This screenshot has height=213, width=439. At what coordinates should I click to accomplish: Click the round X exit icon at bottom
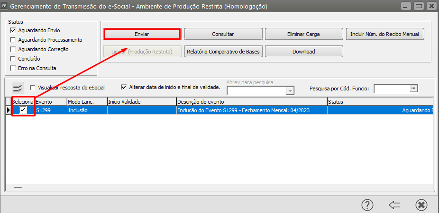(421, 205)
